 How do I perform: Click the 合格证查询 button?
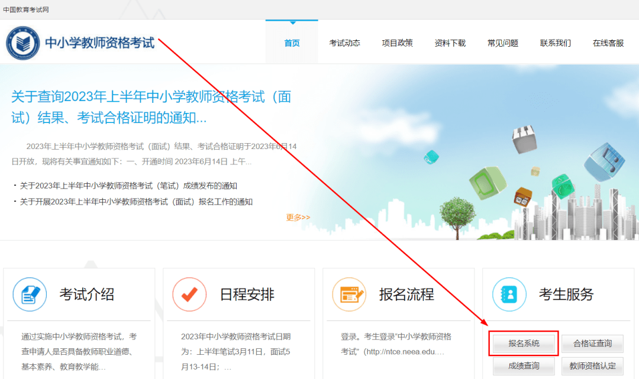[592, 344]
